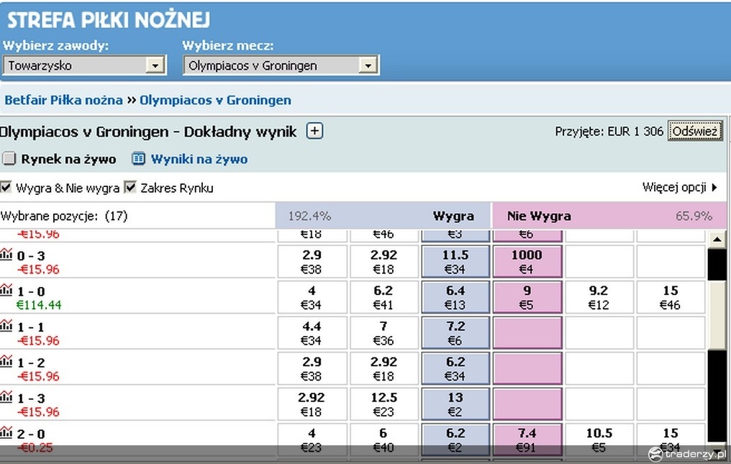Select the 2.9 price for 0 - 3
731x464 pixels.
(x=312, y=261)
